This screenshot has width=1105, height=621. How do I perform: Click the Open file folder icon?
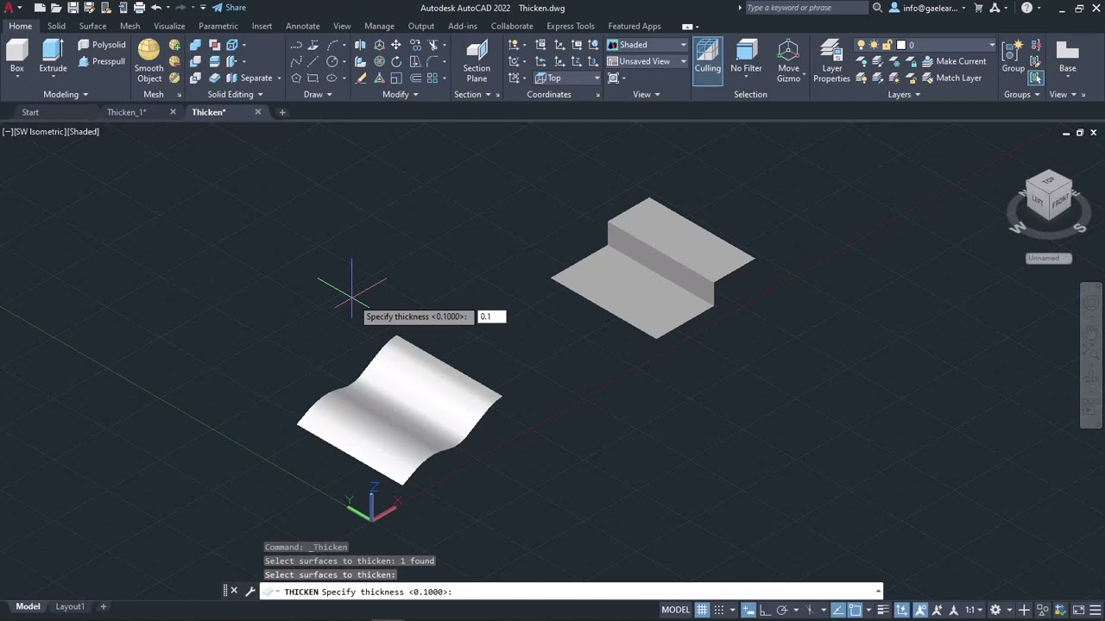click(x=56, y=8)
